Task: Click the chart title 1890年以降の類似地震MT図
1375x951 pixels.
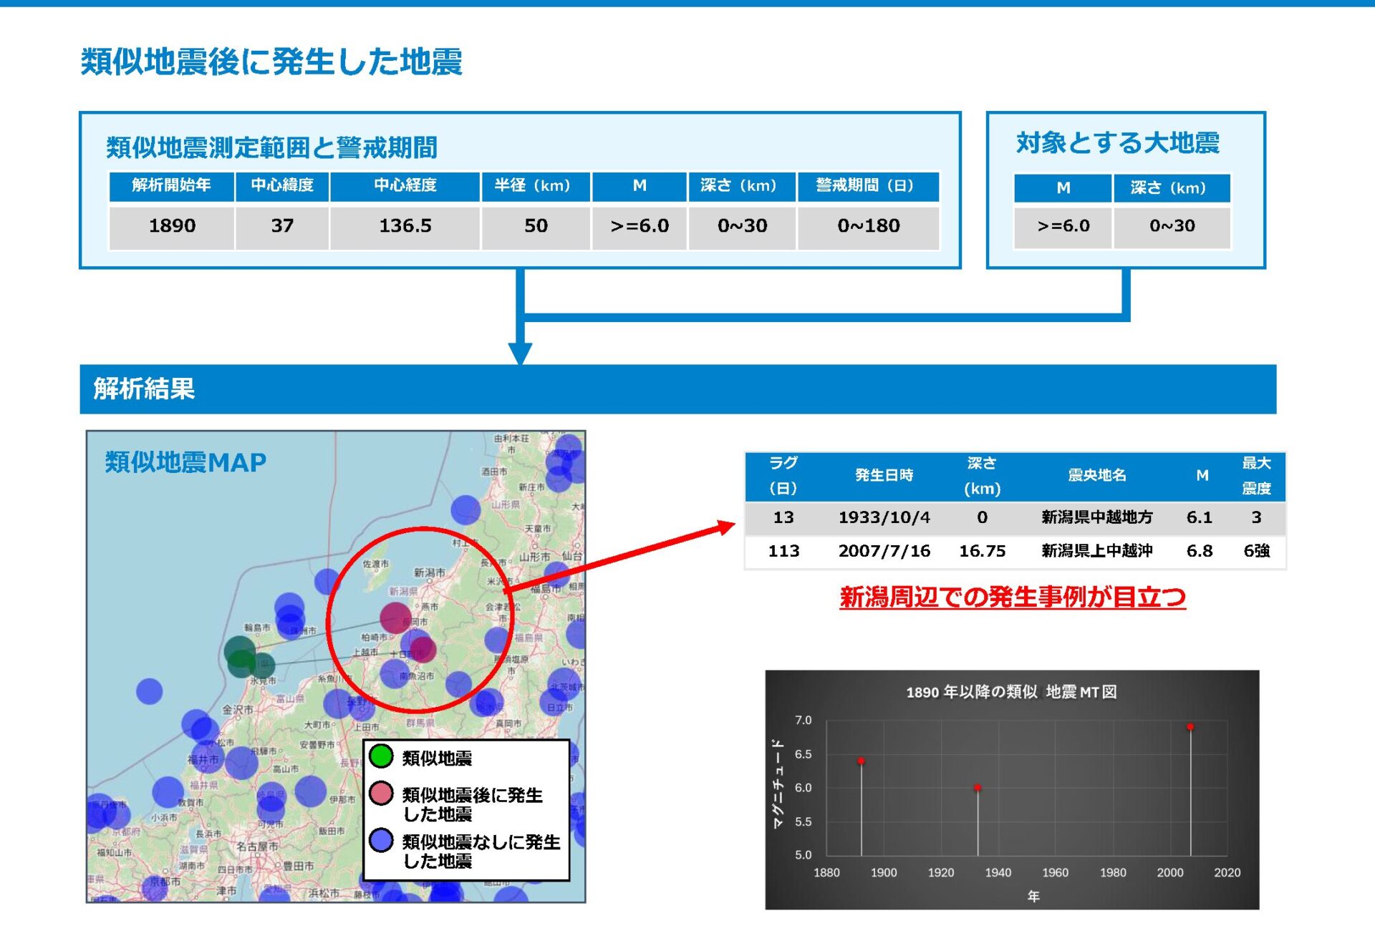Action: pos(1011,692)
